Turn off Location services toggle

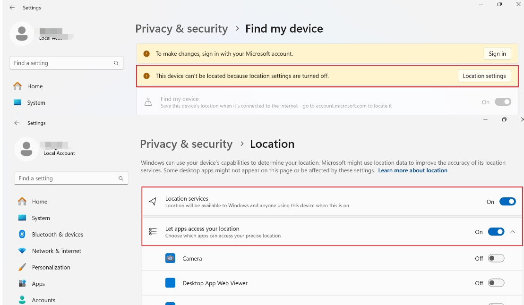(x=507, y=202)
